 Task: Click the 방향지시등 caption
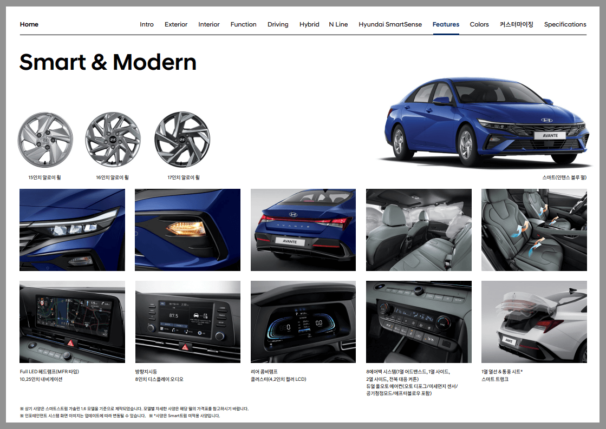[146, 372]
